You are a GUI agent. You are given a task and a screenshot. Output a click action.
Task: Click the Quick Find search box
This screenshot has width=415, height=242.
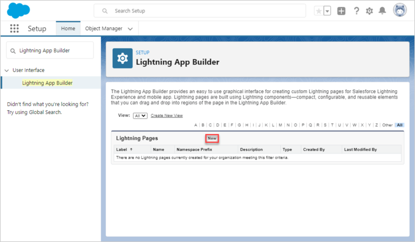[50, 50]
